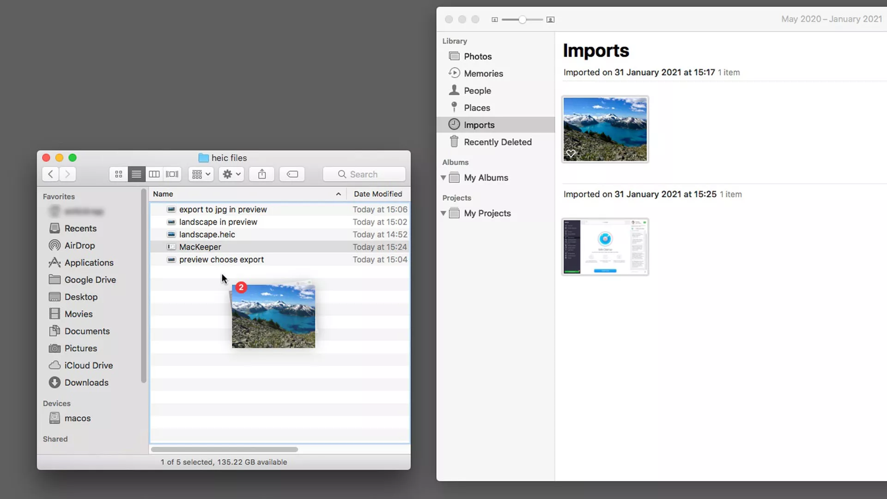
Task: Expand the My Albums section
Action: (x=444, y=177)
